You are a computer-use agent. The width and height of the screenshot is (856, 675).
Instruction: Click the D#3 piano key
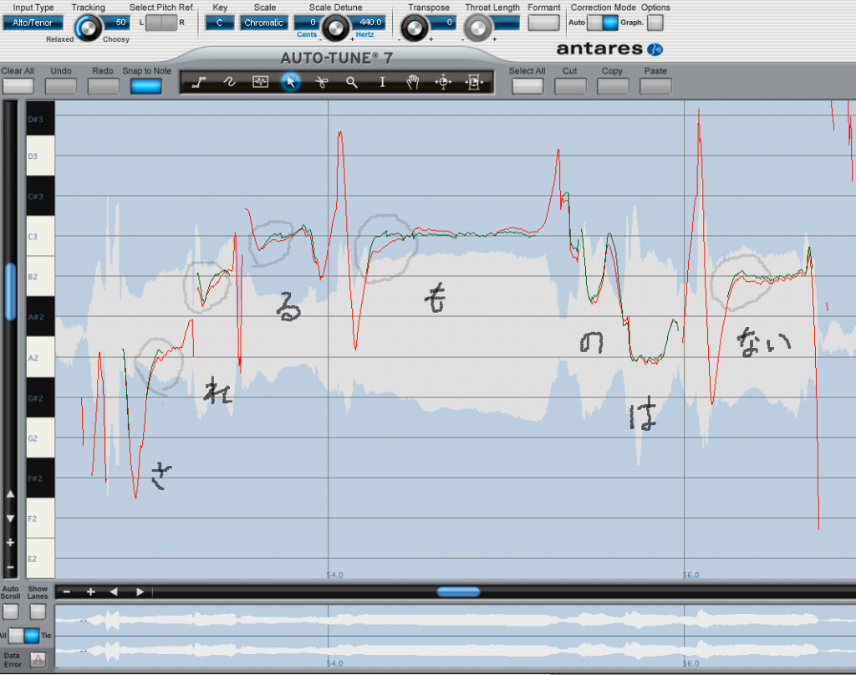(x=41, y=119)
